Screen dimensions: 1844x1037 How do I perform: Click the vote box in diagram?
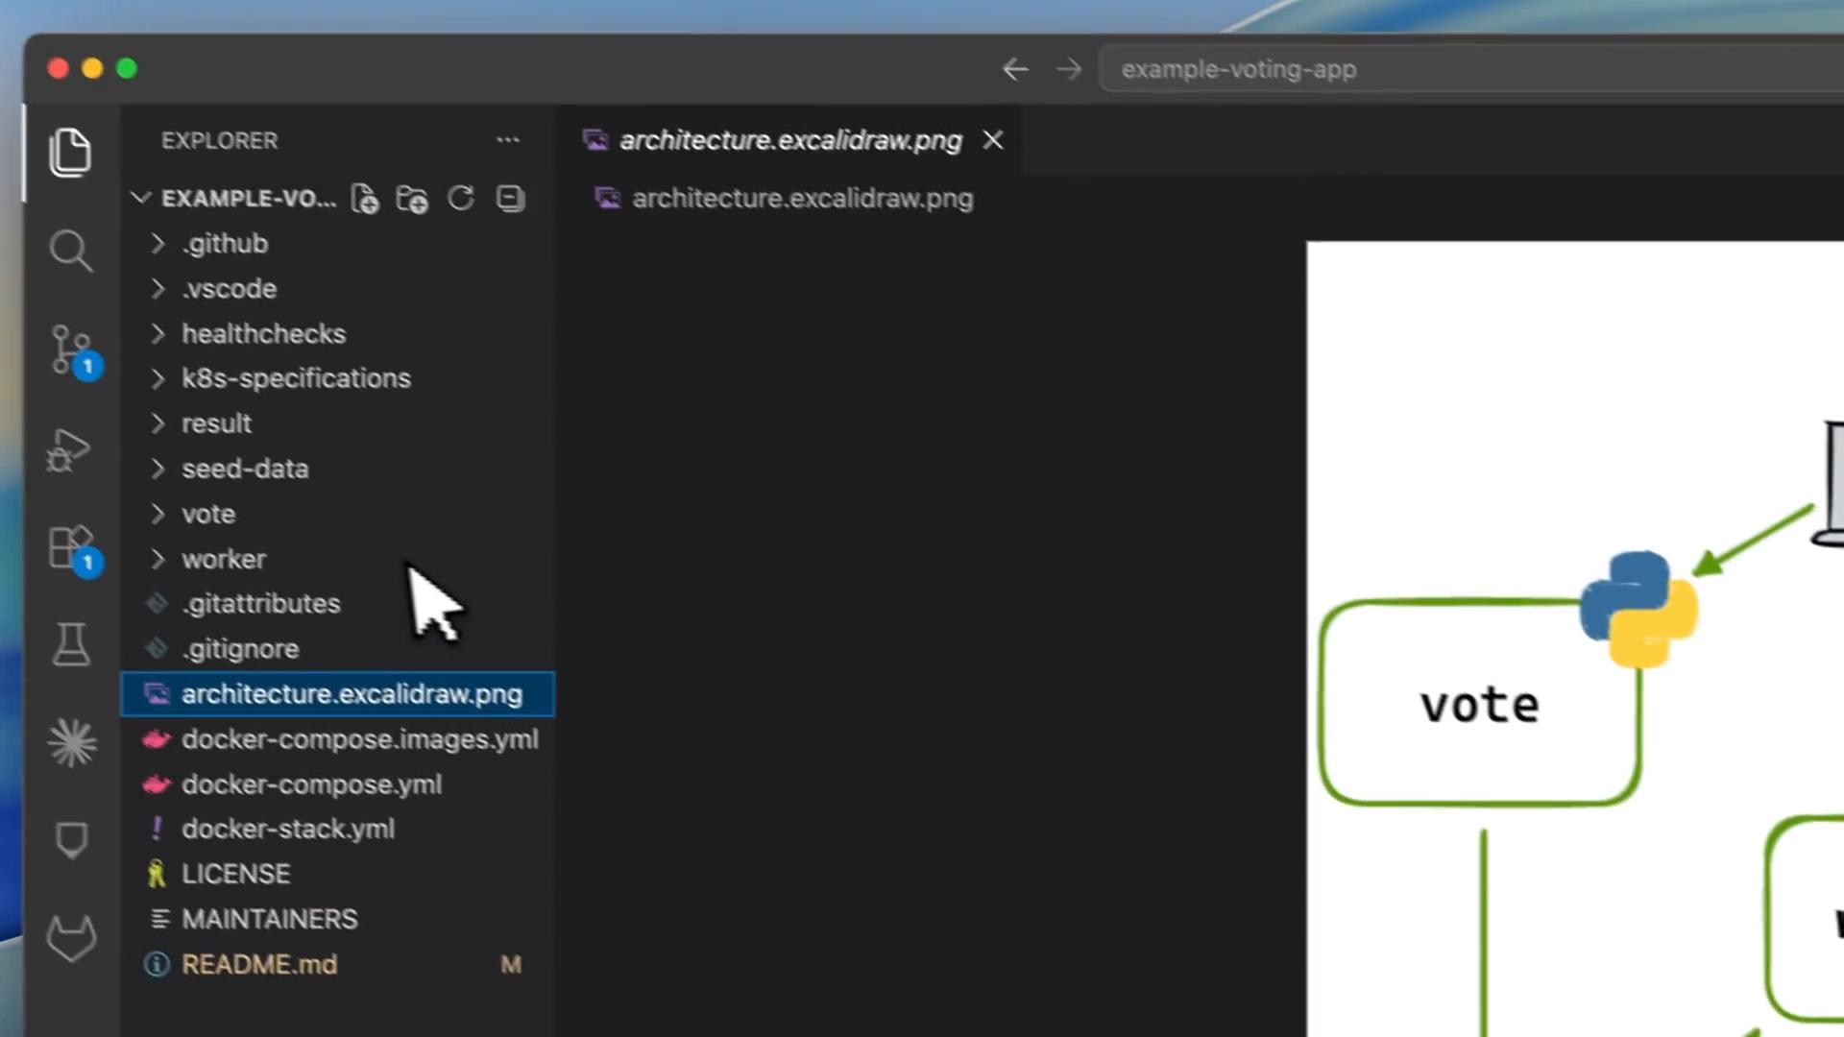(x=1480, y=704)
